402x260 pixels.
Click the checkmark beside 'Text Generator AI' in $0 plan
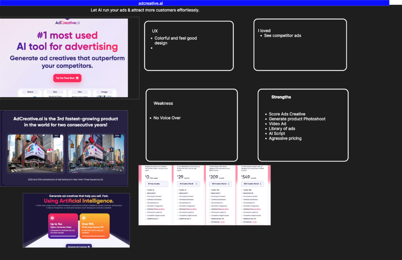pos(146,202)
